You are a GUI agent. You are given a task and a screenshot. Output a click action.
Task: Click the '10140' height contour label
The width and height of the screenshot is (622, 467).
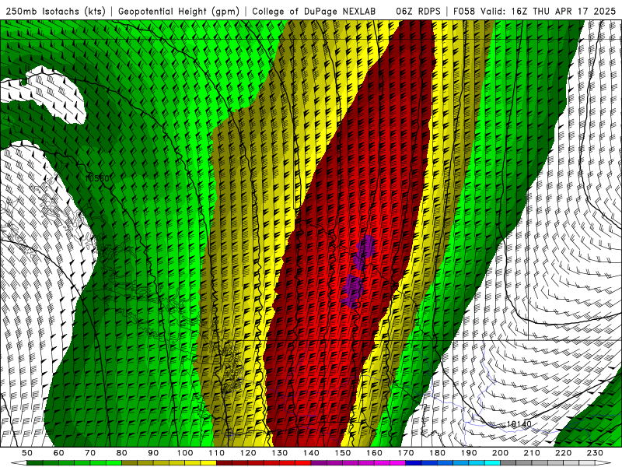(x=519, y=424)
